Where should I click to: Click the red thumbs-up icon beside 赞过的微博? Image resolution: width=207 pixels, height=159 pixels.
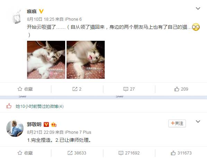tap(9, 106)
